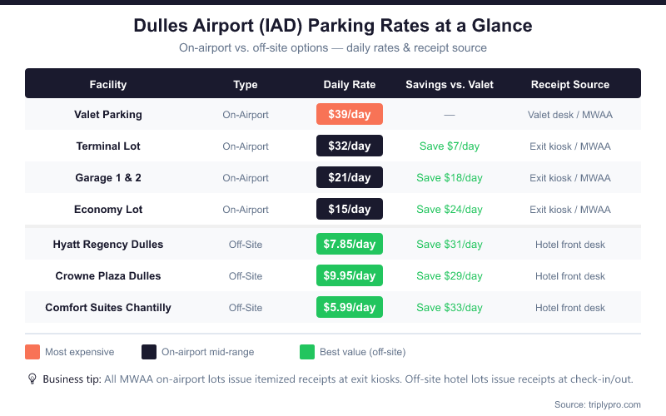Screen dimensions: 666x416
Task: Click the $21/day Garage rate badge
Action: pyautogui.click(x=350, y=178)
